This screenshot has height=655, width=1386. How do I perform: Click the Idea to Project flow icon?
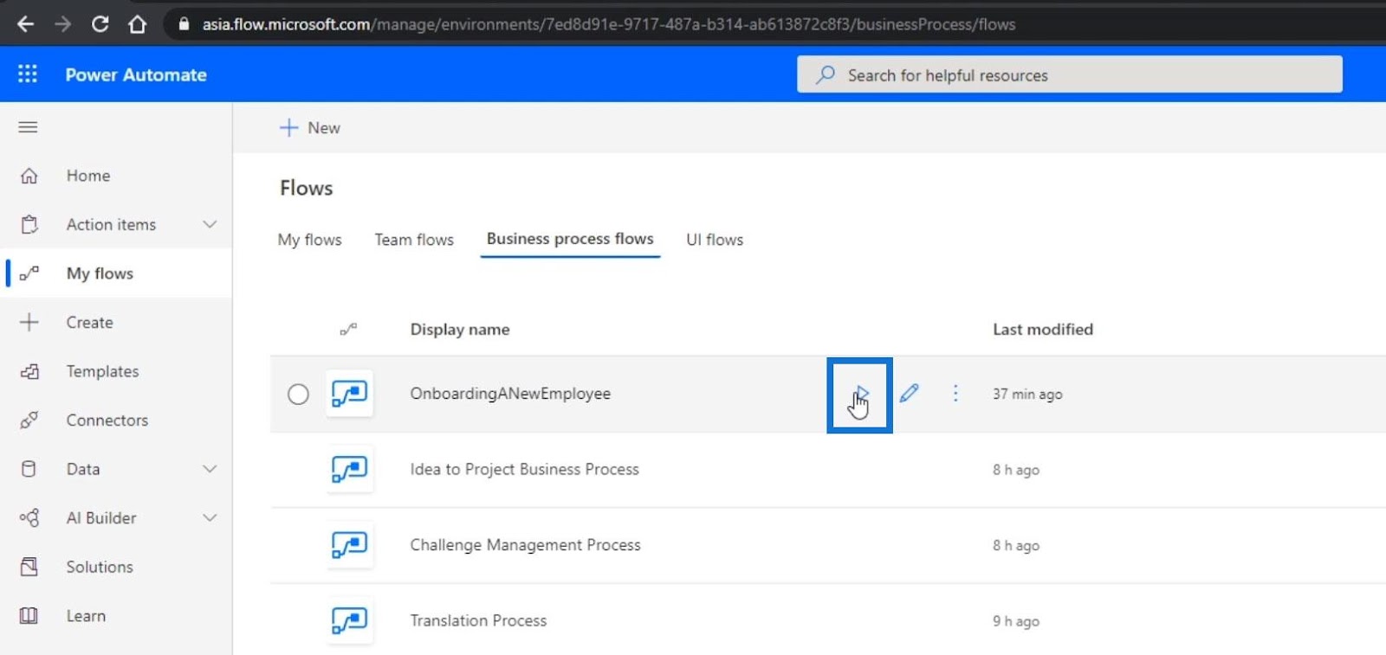pyautogui.click(x=349, y=469)
